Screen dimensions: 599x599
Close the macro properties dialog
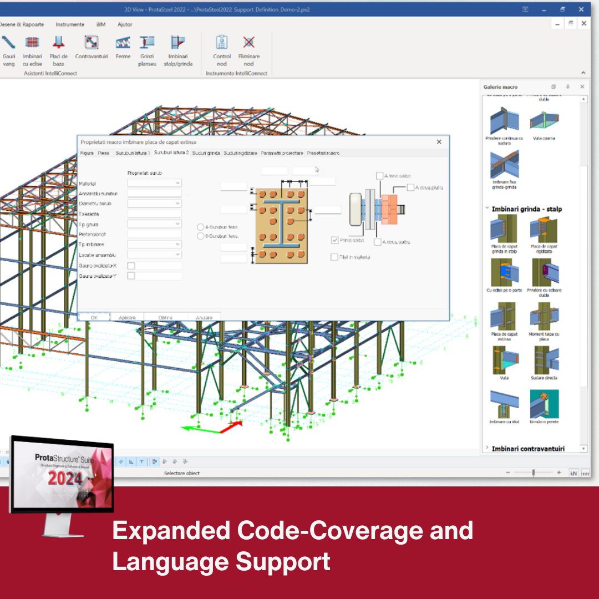click(439, 142)
